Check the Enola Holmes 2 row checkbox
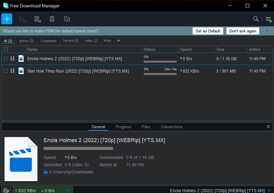Viewport: 274px width, 193px height. [x=5, y=58]
